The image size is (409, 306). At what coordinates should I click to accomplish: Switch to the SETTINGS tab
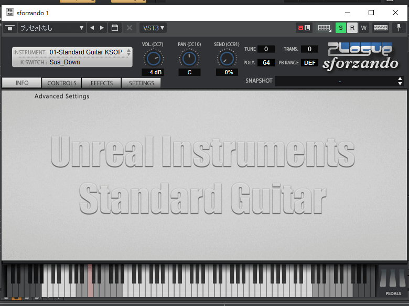[142, 83]
